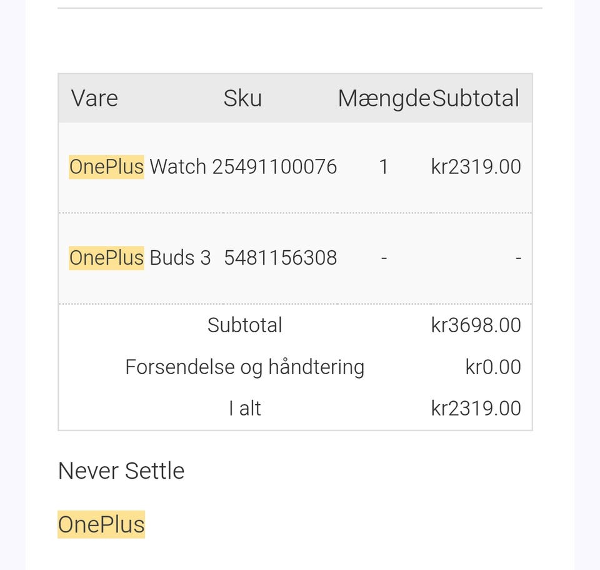Click the Forsendelse og håndtering label
The height and width of the screenshot is (570, 600).
click(x=245, y=367)
